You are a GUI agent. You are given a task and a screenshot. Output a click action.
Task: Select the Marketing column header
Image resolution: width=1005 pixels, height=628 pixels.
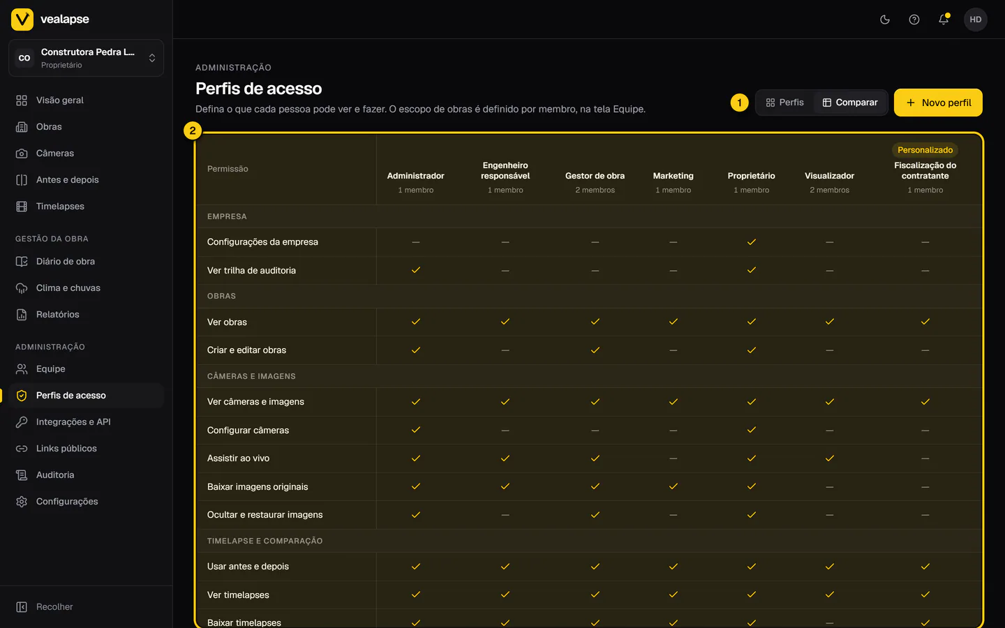coord(673,176)
